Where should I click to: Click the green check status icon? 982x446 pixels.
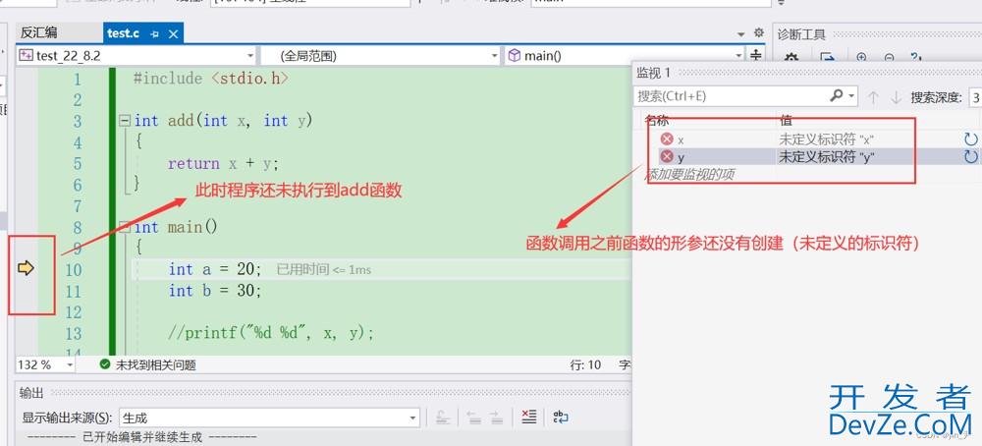105,363
